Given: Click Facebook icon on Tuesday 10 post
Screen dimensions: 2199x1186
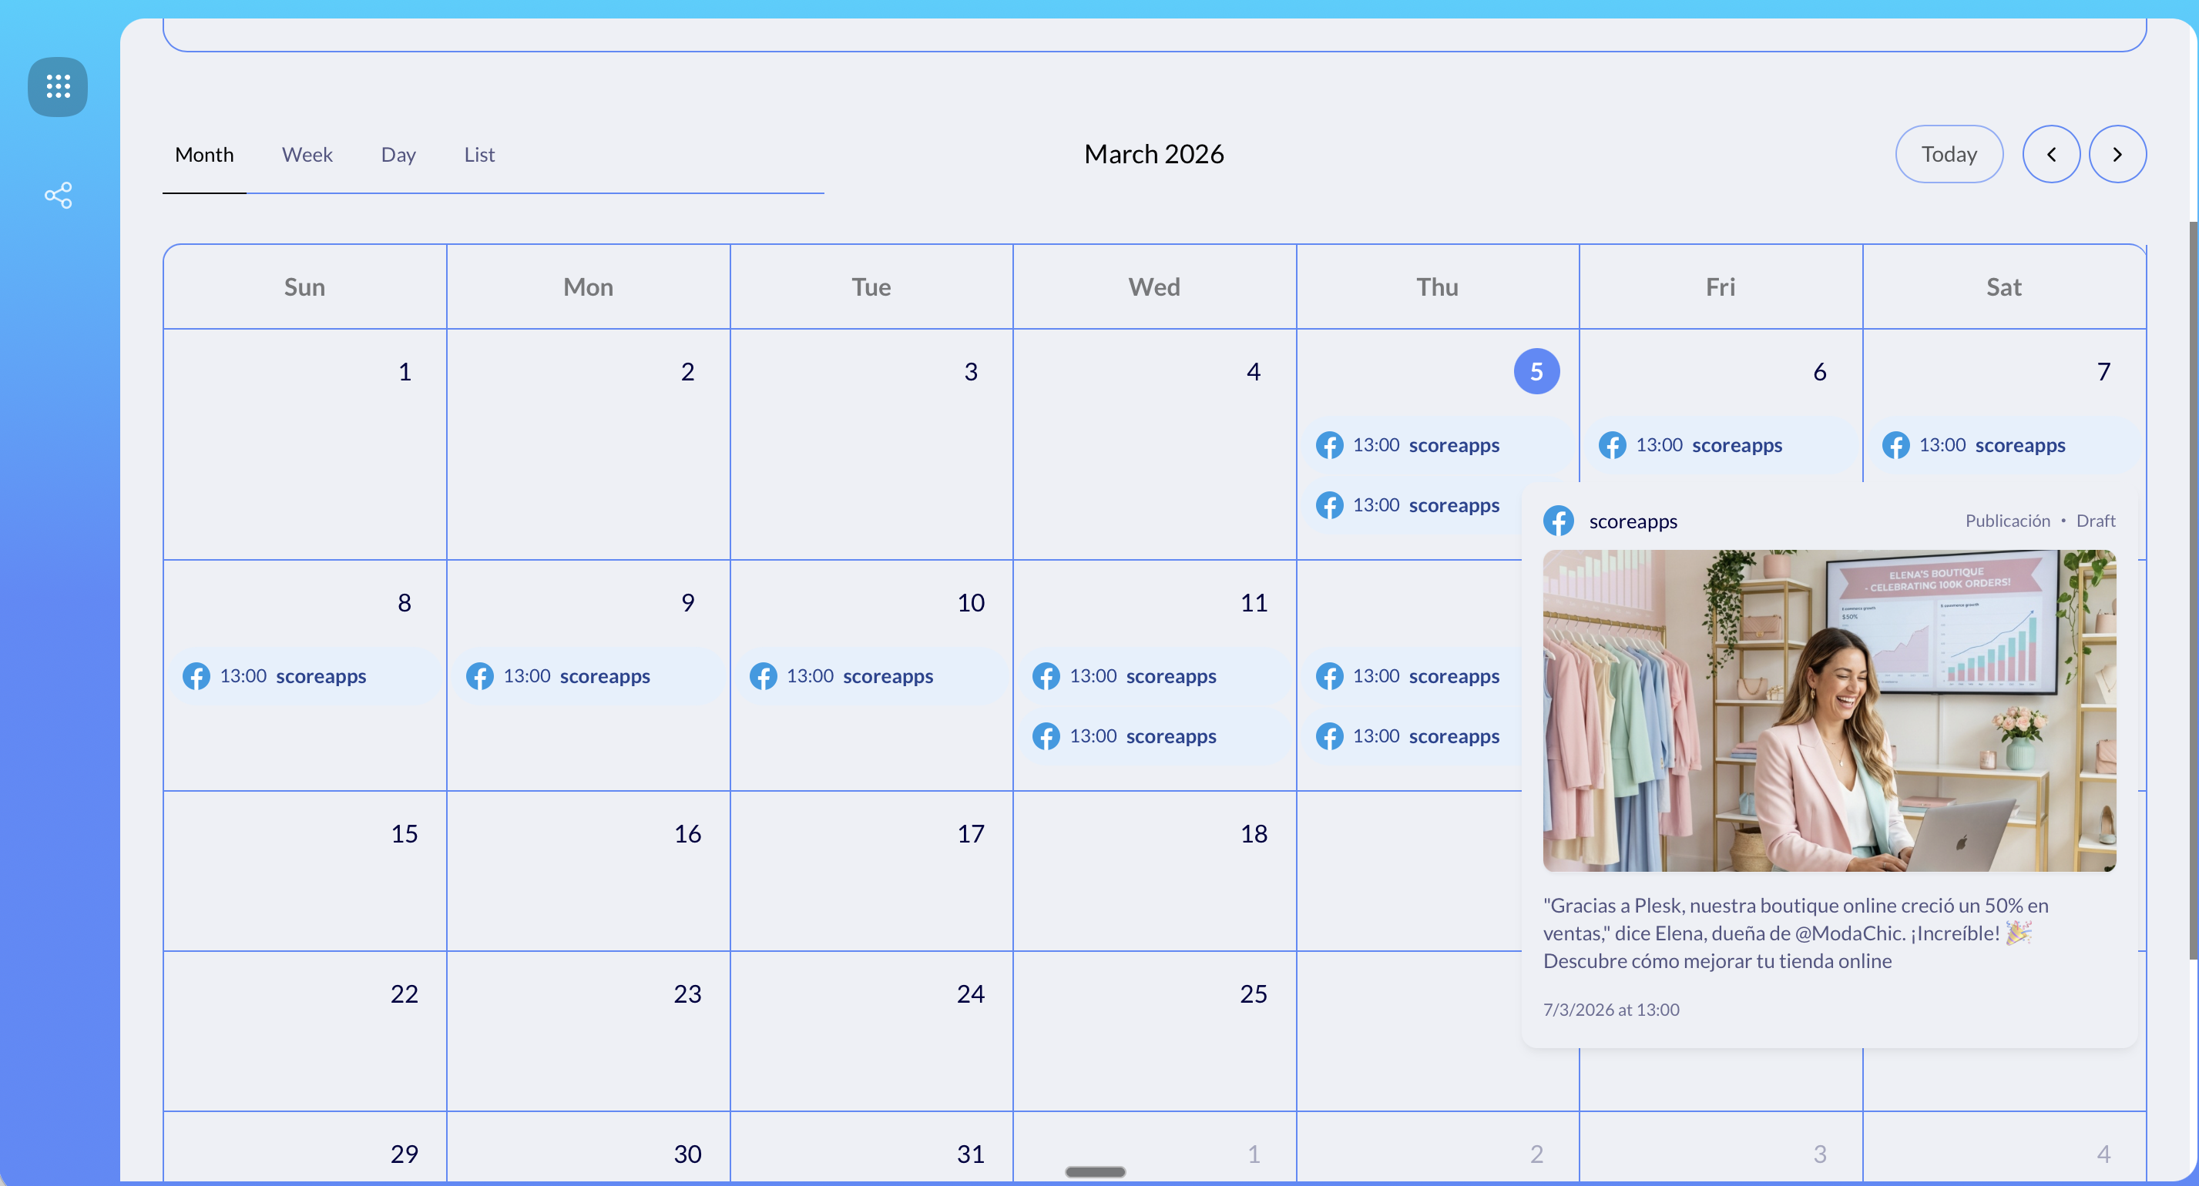Looking at the screenshot, I should [763, 675].
